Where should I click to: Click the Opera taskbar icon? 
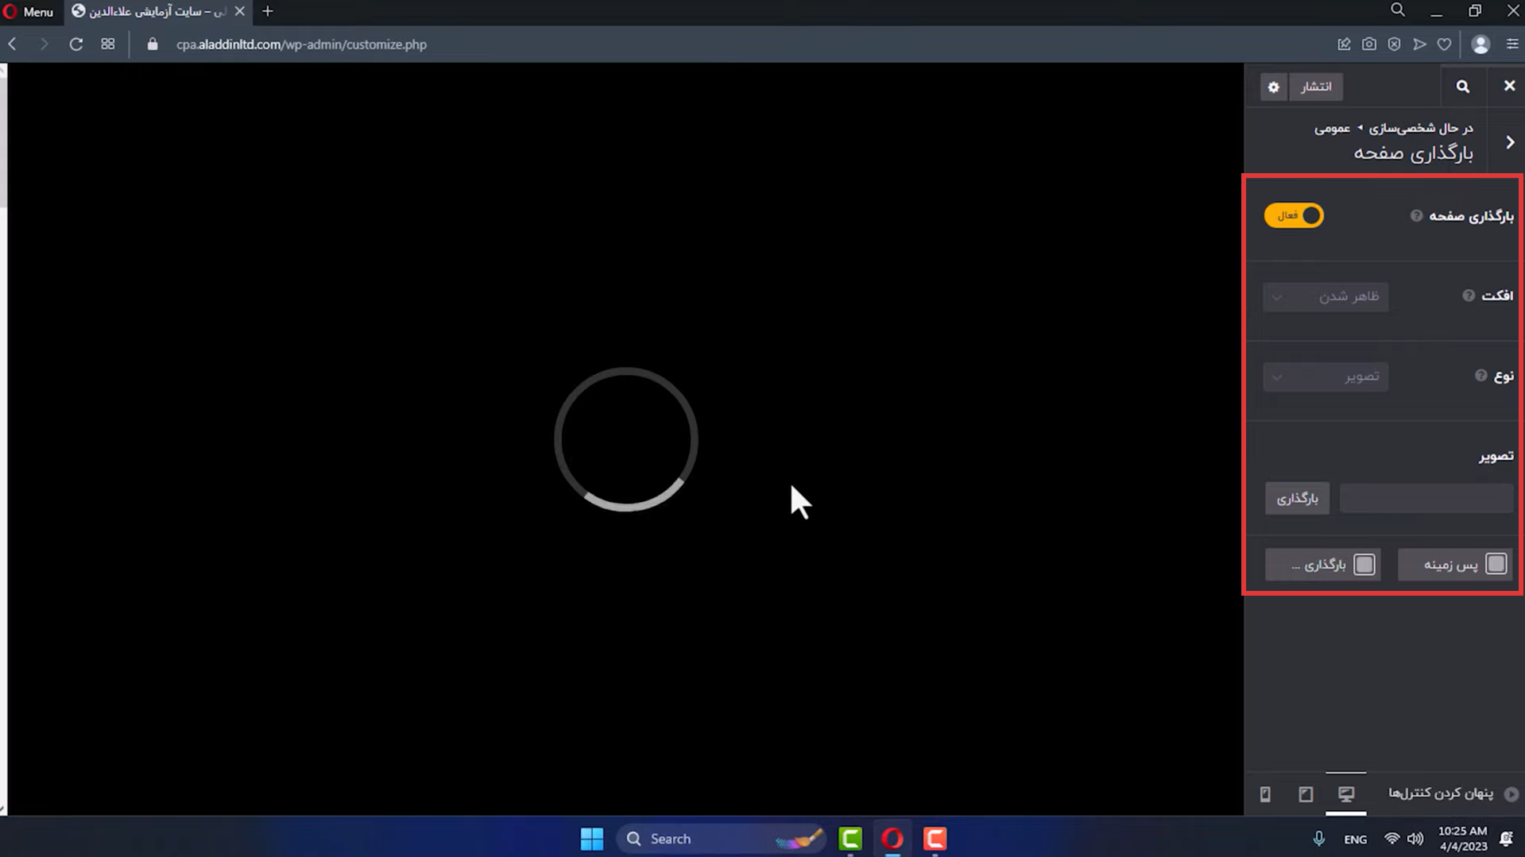892,839
